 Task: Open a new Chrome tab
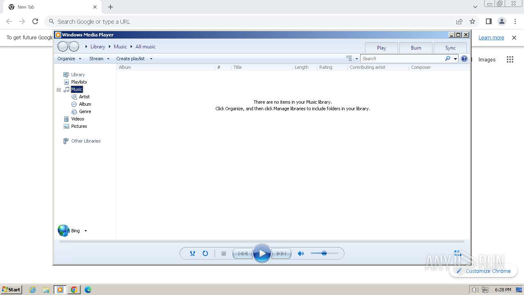click(x=111, y=7)
